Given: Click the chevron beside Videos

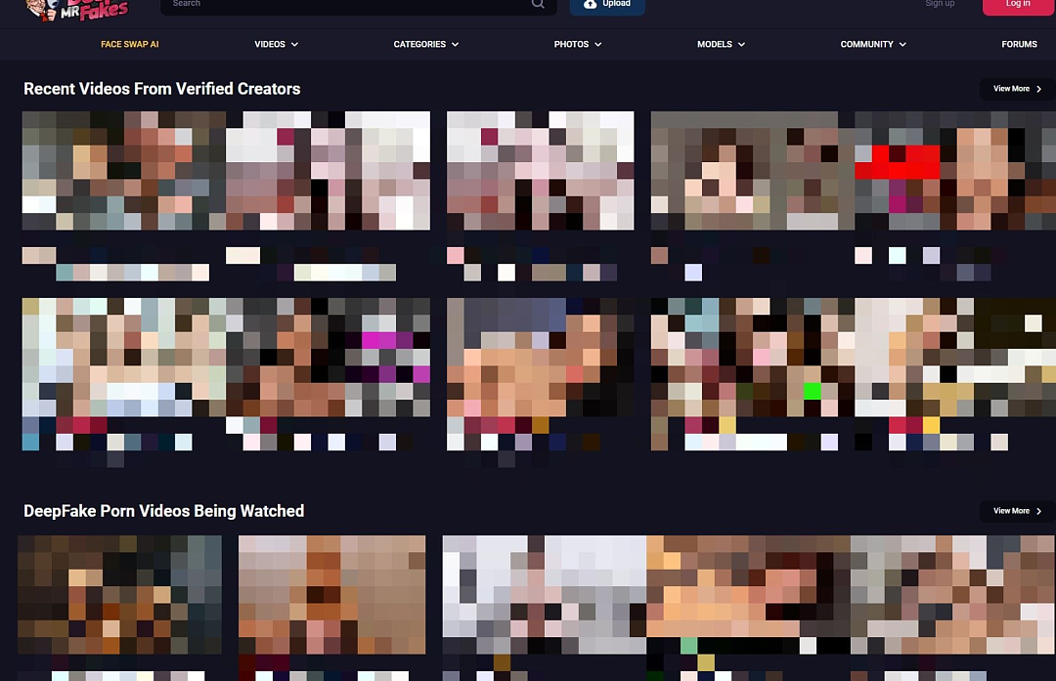Looking at the screenshot, I should [x=294, y=44].
